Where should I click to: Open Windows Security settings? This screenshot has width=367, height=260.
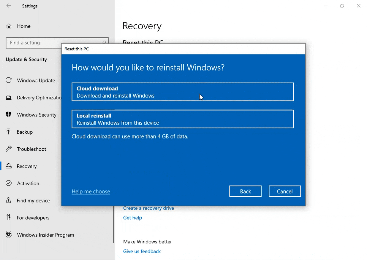[37, 115]
